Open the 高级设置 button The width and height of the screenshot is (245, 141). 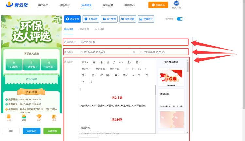127,19
